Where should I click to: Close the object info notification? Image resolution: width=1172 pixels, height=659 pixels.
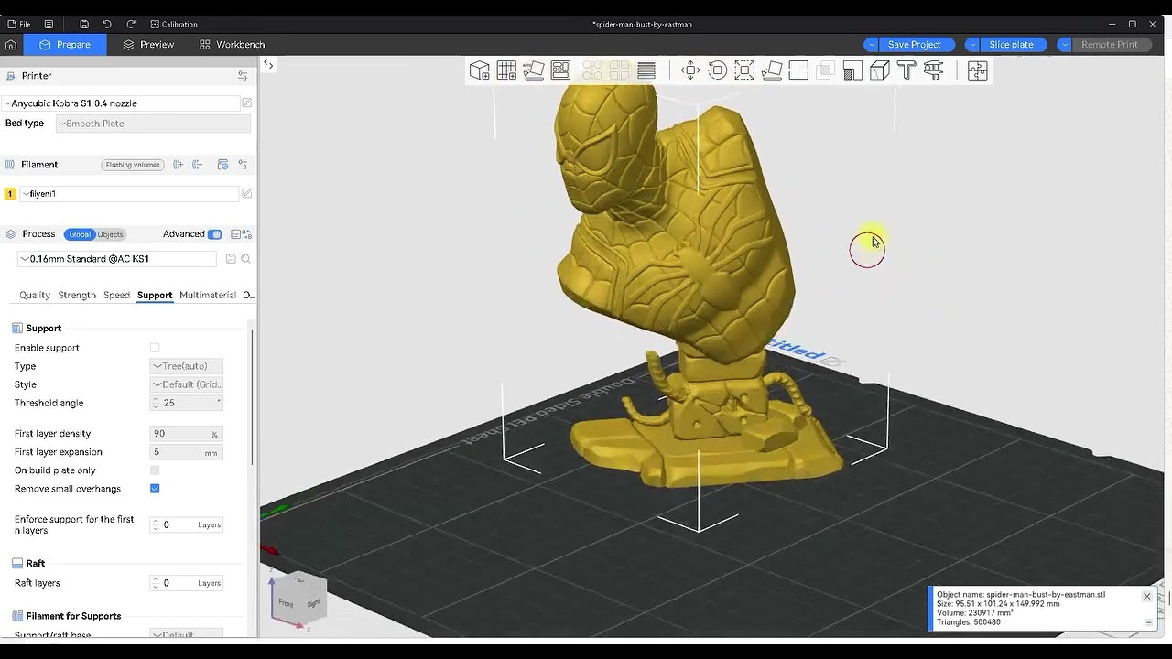1146,597
